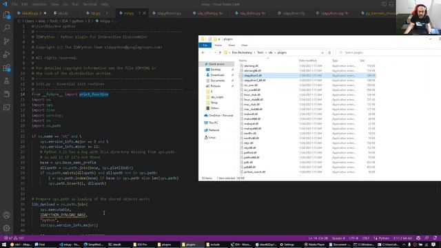Image resolution: width=441 pixels, height=248 pixels.
Task: Open OneDrive - Personal in navigation pane
Action: click(x=220, y=116)
